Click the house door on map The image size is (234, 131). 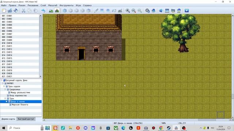pos(82,54)
